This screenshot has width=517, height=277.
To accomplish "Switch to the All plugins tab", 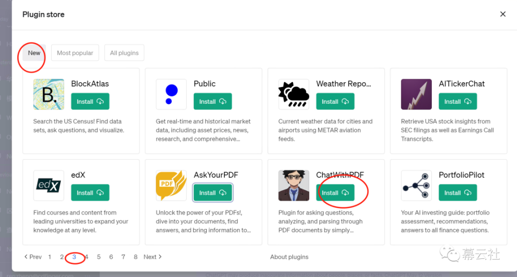I will point(124,53).
